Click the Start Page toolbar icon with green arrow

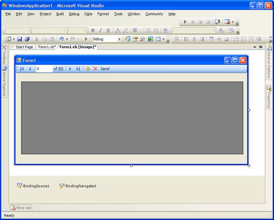pos(150,39)
